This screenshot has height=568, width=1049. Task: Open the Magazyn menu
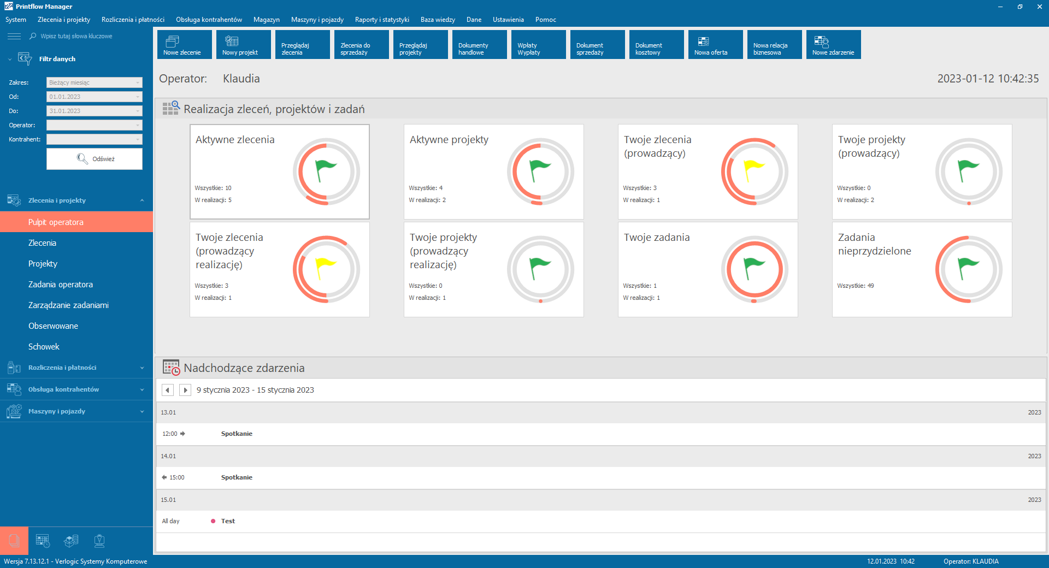266,20
